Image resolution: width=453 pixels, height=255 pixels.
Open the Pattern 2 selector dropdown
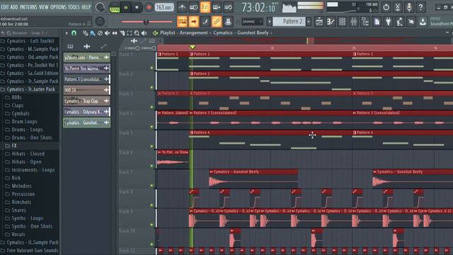click(x=289, y=21)
